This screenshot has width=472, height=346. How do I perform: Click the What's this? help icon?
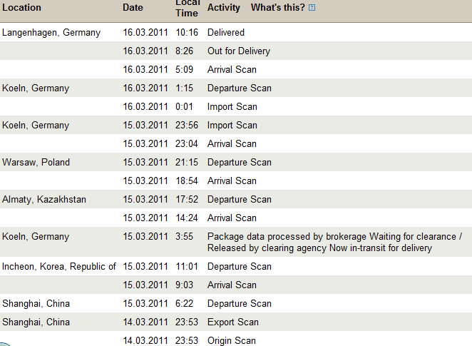pos(312,8)
